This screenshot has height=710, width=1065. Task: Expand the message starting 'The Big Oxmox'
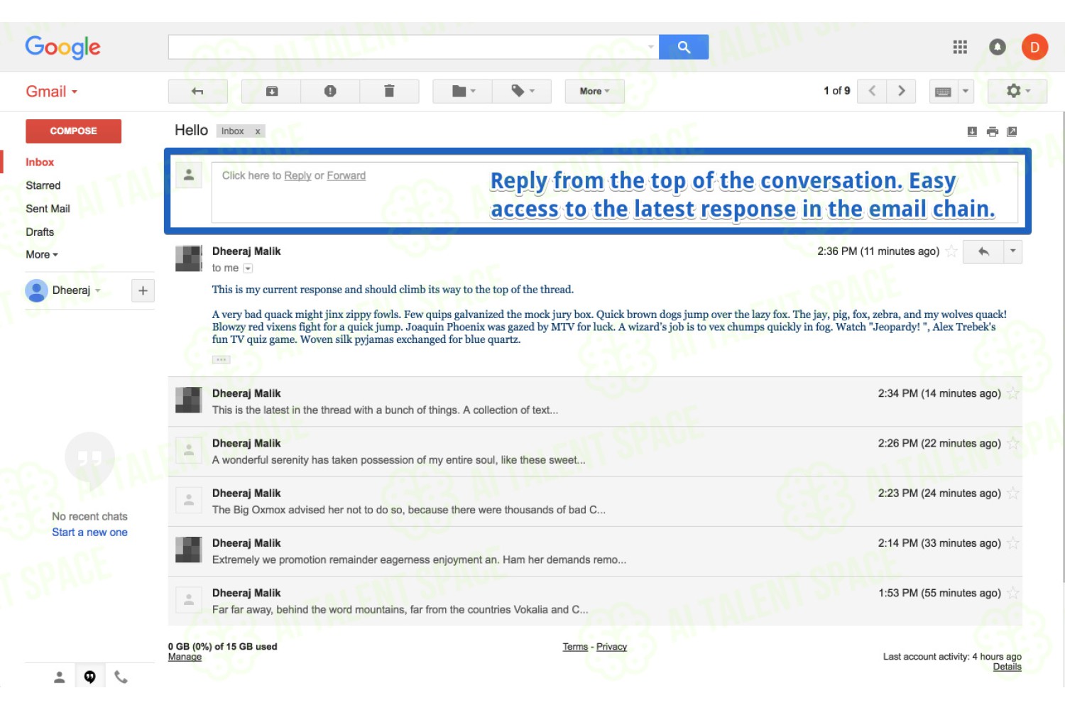coord(595,501)
